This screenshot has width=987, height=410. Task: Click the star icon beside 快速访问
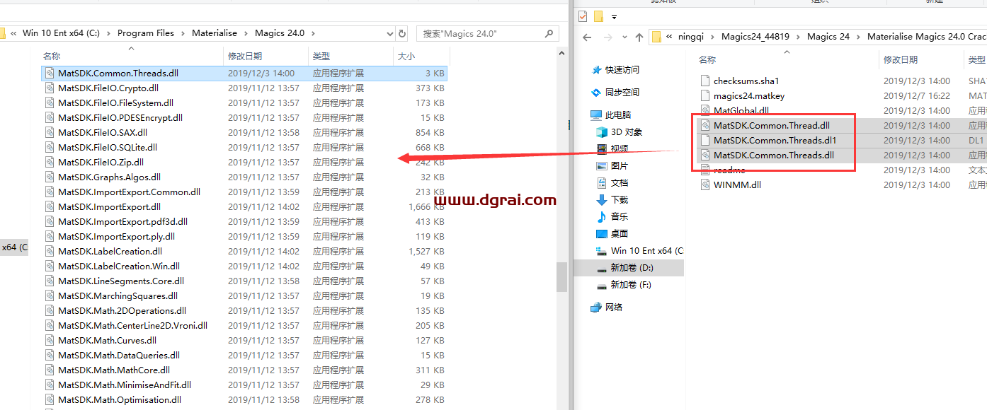tap(597, 70)
